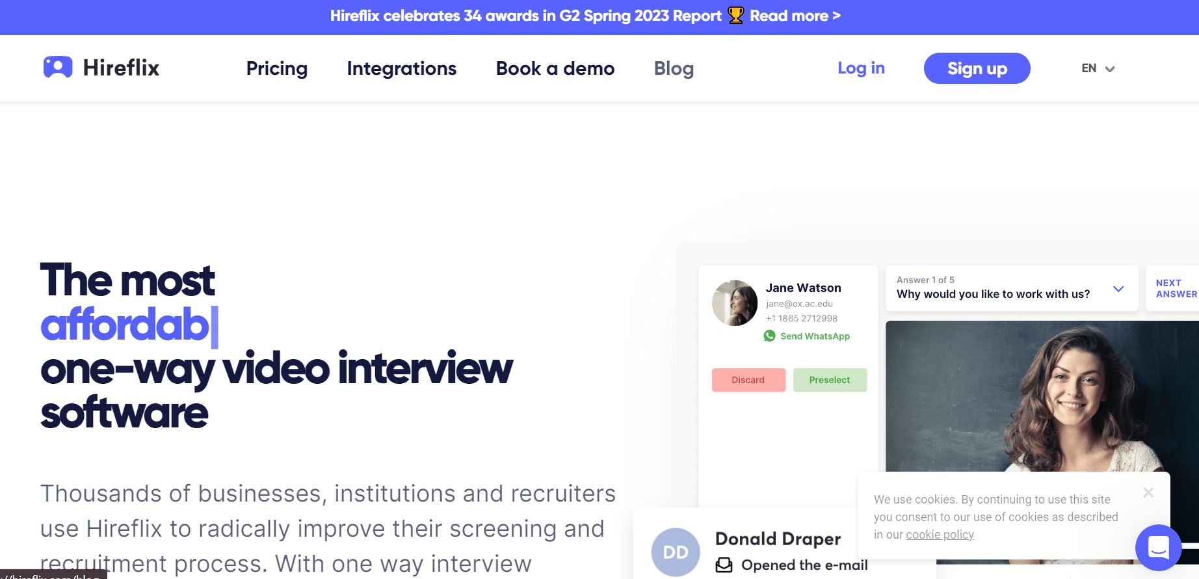Click the name Donald Draper
Viewport: 1199px width, 579px height.
tap(778, 539)
